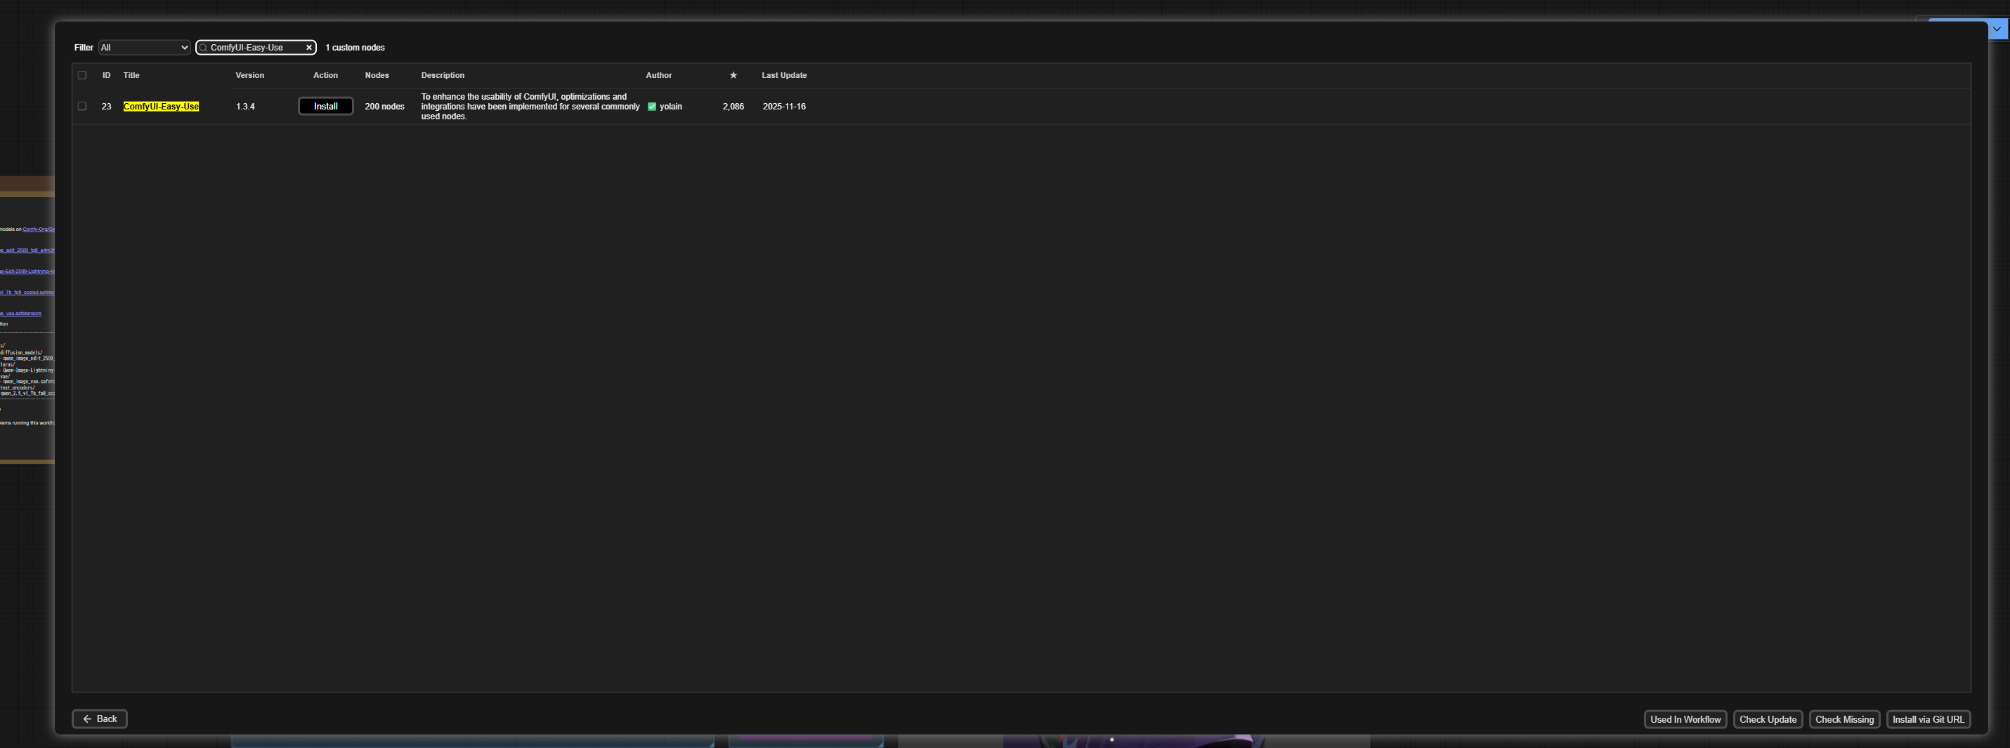Sort by the Author column header

tap(658, 76)
